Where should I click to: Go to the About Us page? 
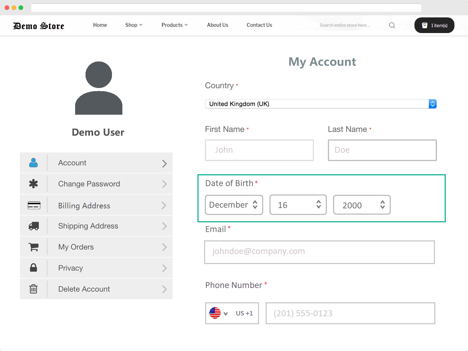coord(218,25)
